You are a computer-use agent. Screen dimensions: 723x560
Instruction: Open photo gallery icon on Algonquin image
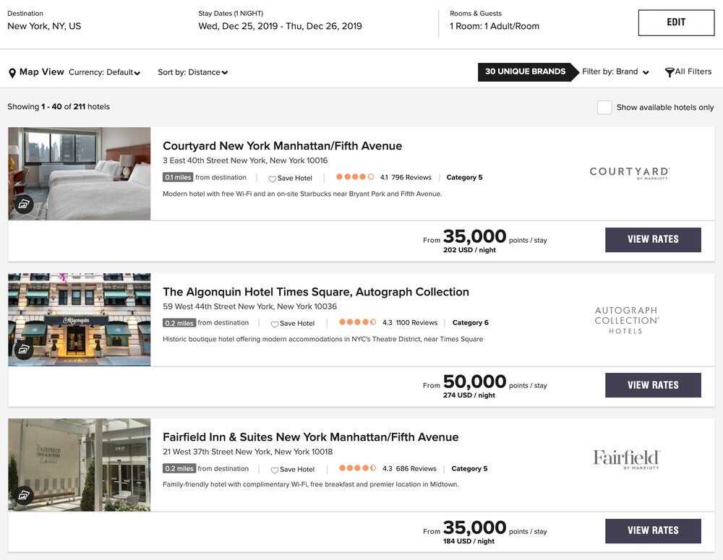[24, 350]
